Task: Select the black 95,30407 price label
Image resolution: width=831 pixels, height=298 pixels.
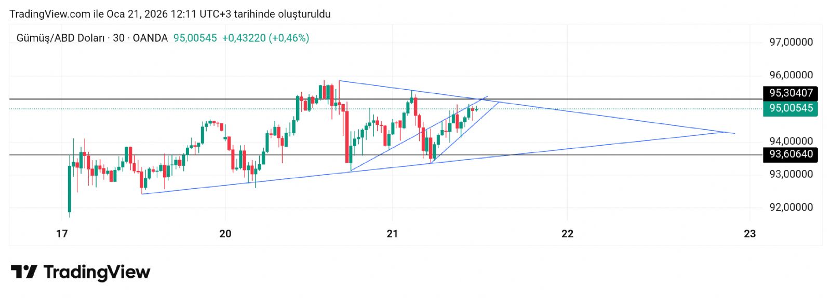Action: 790,93
